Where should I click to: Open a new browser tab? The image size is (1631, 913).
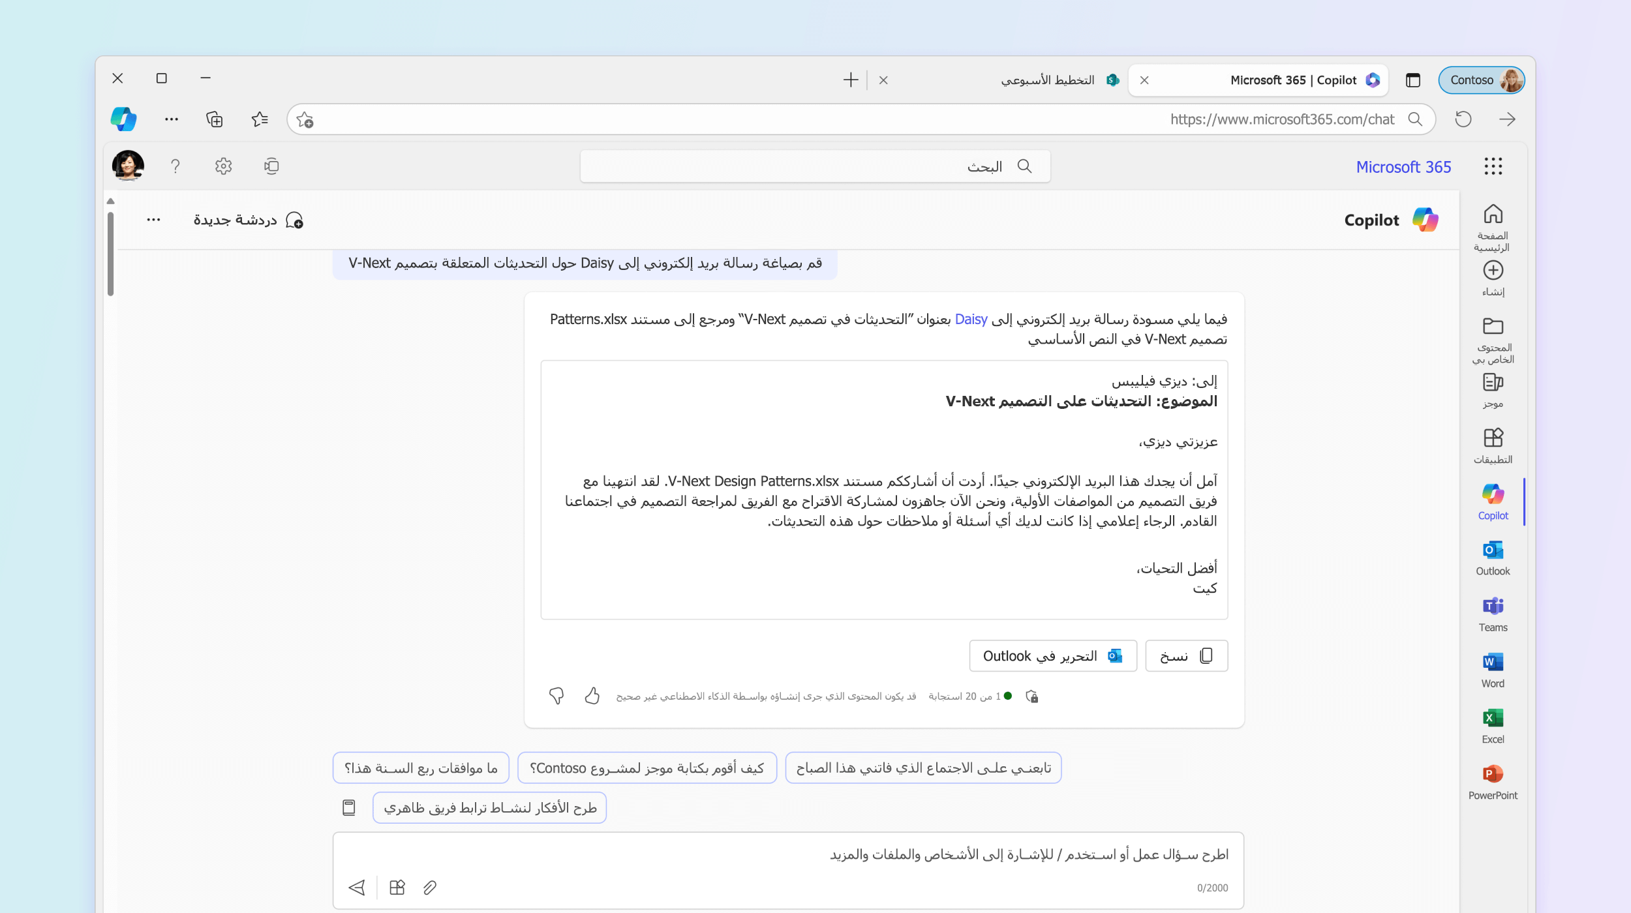click(850, 80)
